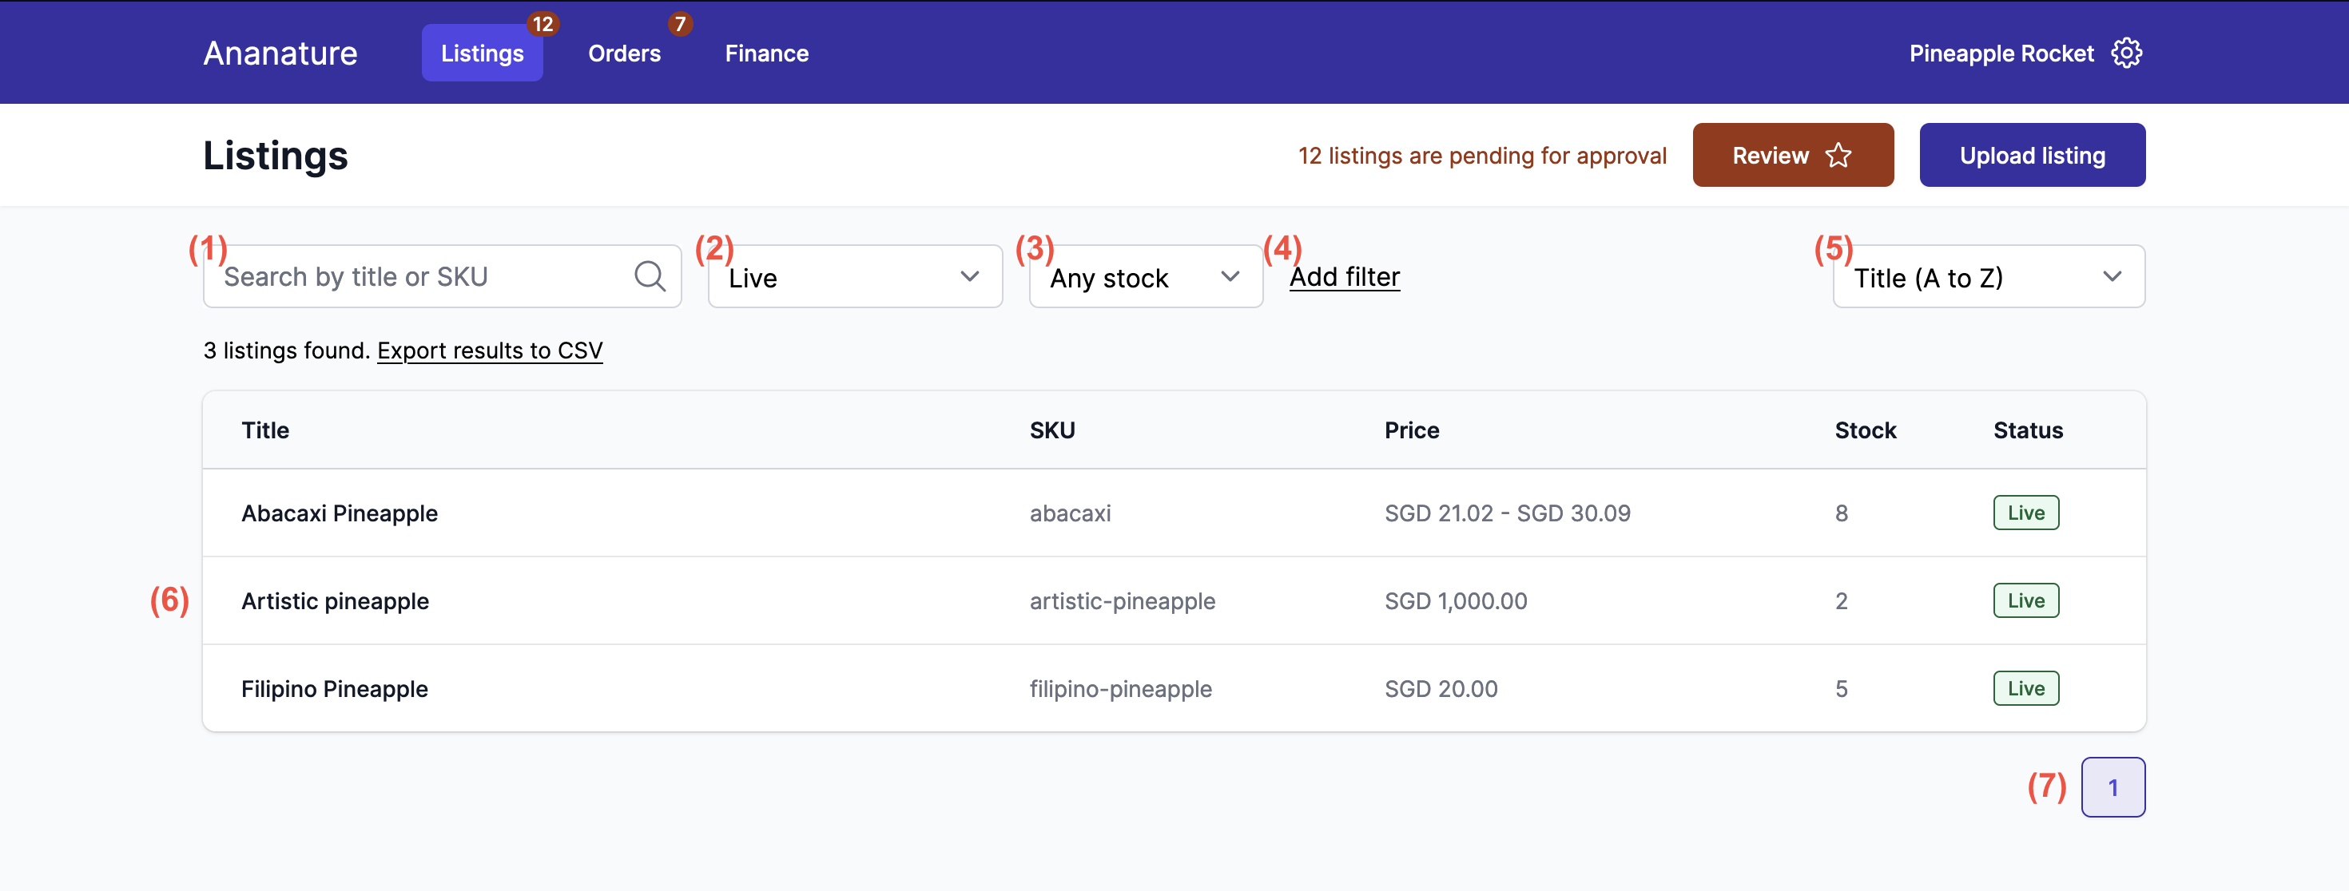
Task: Click the 7 badge on the Orders tab
Action: pos(680,25)
